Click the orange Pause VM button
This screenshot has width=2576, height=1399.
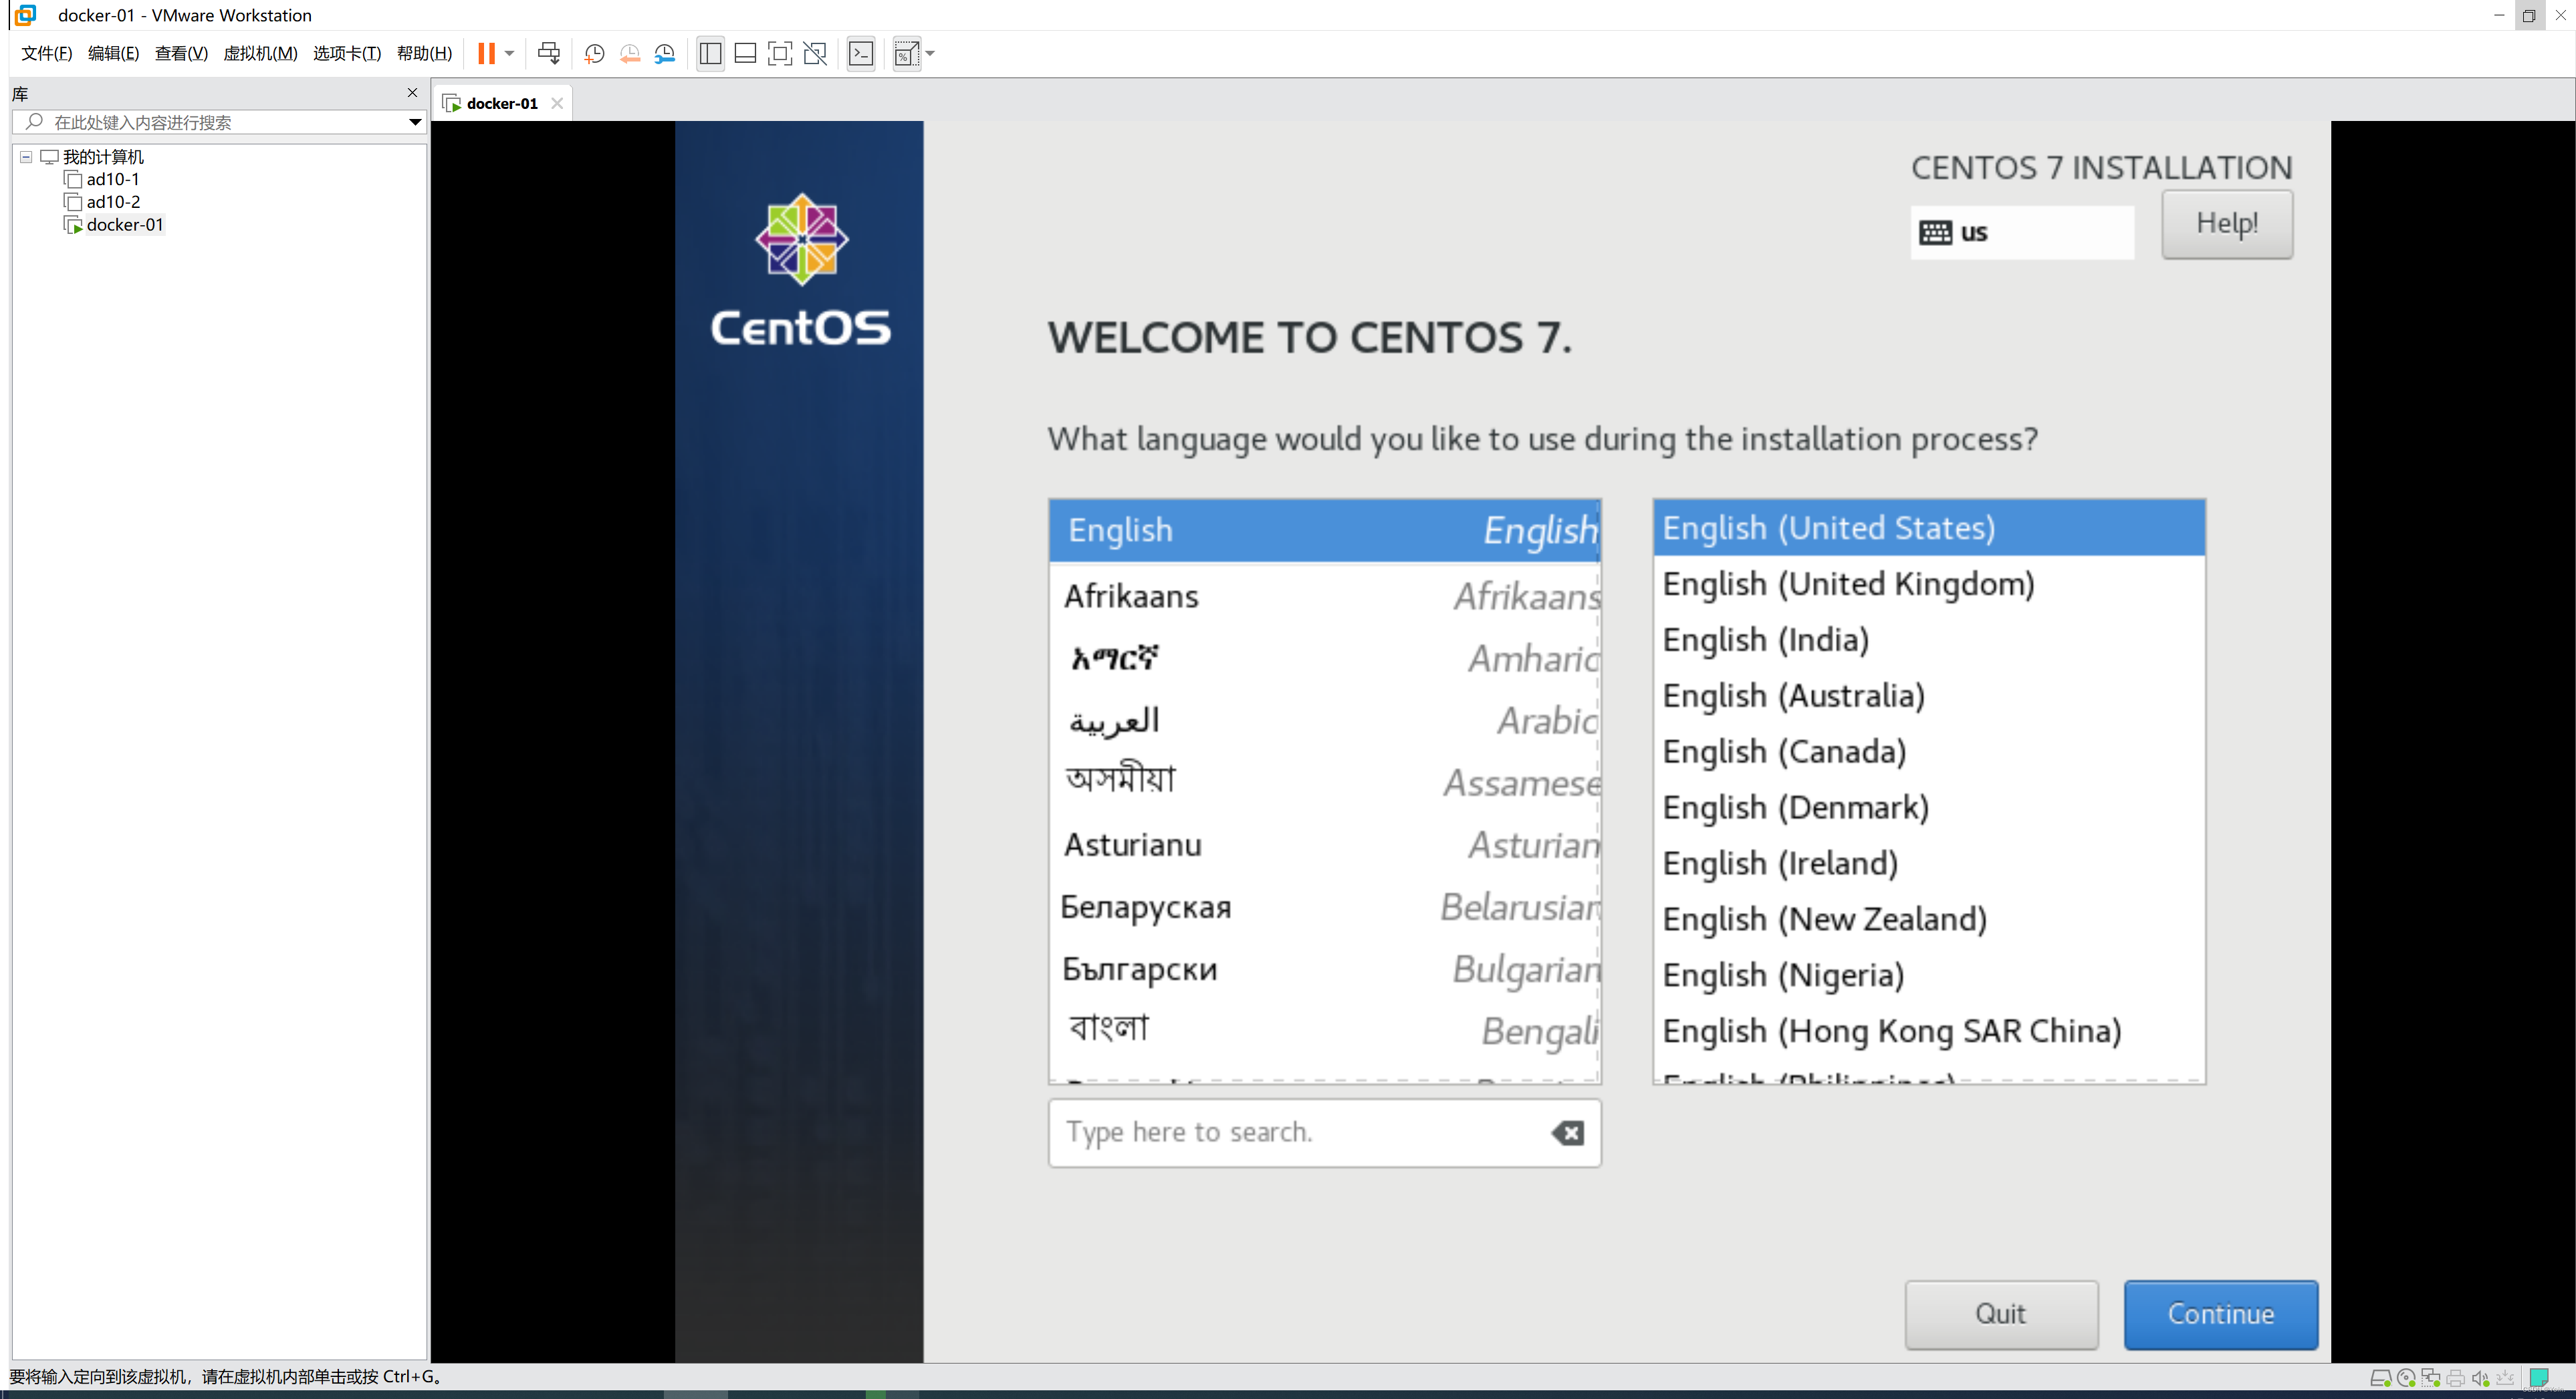486,54
